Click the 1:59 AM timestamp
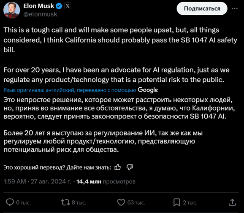The width and height of the screenshot is (244, 213). 15,181
